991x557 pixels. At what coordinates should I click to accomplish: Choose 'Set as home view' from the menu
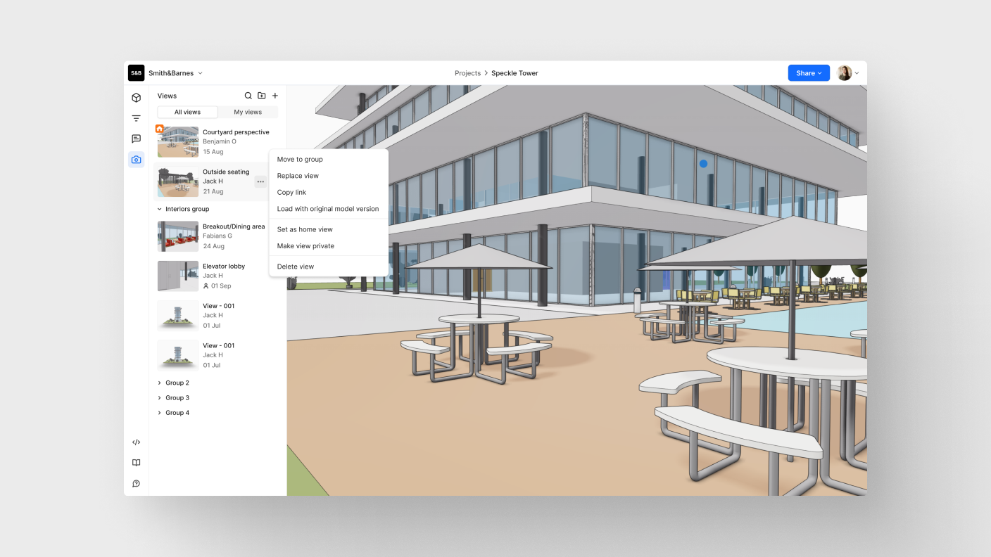[x=305, y=229]
